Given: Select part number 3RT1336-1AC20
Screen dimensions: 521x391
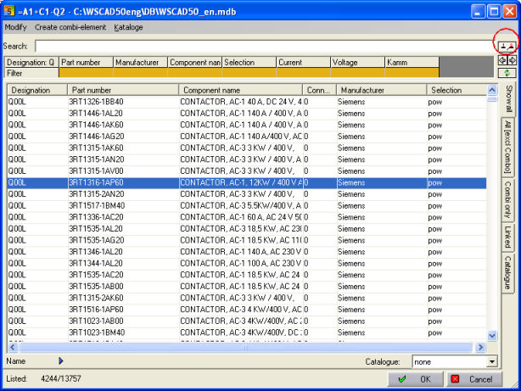Looking at the screenshot, I should click(x=96, y=217).
